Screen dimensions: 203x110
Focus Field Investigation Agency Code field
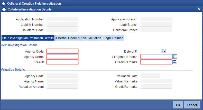coord(62,51)
